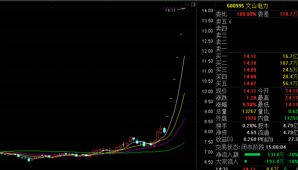Select the 买五 bid price 14.07

[250, 83]
